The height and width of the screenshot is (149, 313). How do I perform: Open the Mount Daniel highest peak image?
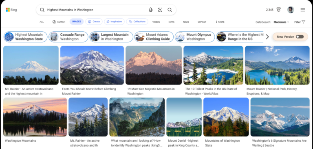point(184,117)
